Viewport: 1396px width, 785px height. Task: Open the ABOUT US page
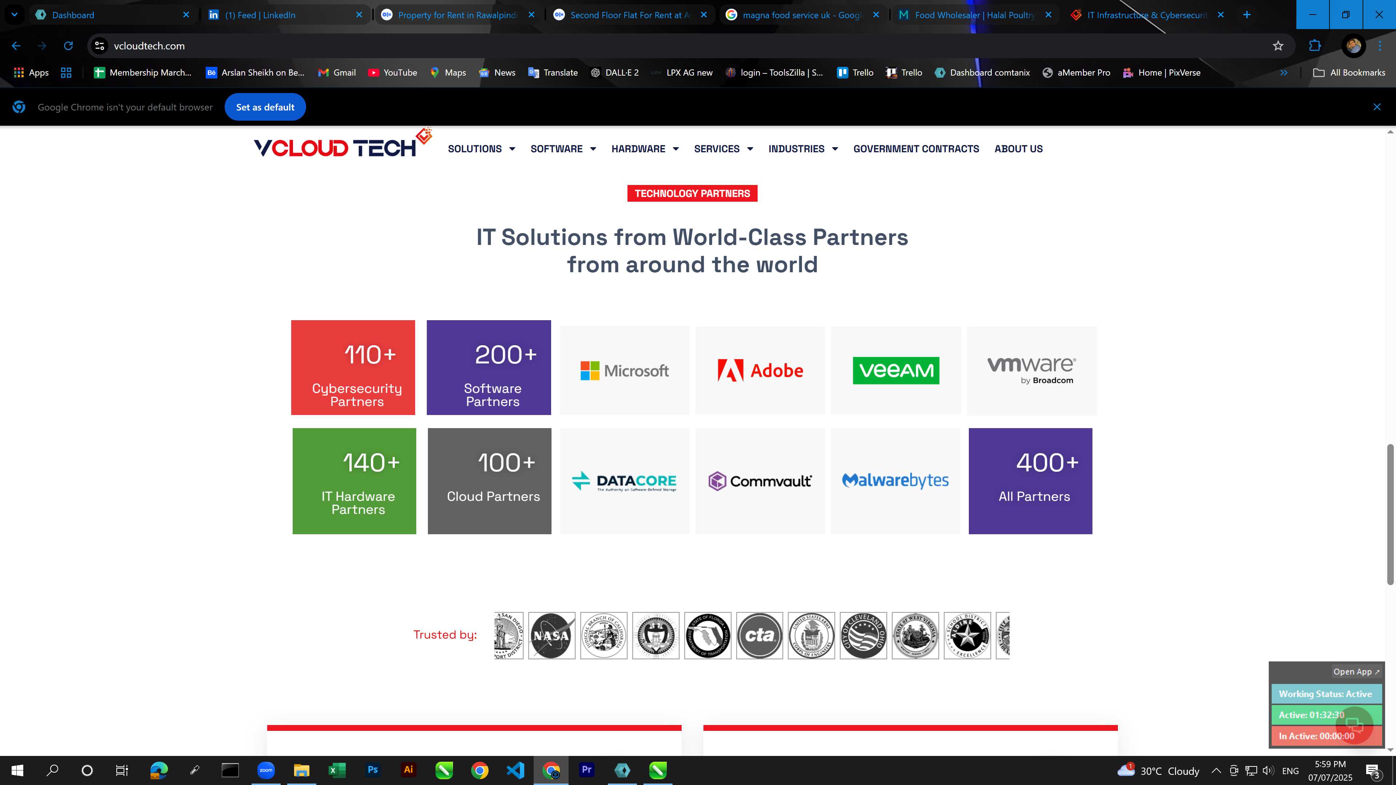(1018, 149)
